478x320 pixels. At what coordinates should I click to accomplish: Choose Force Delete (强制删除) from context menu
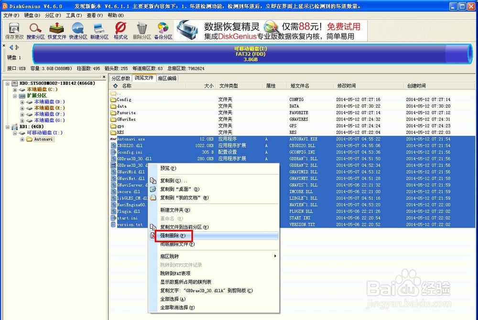tap(214, 235)
